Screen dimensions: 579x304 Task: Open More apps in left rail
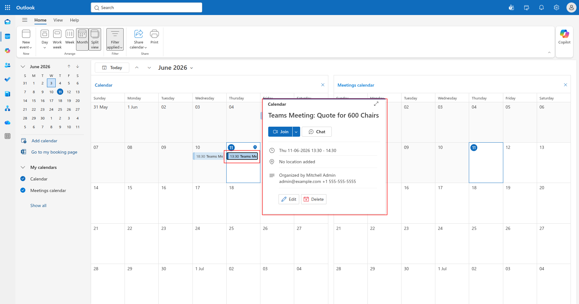[8, 136]
